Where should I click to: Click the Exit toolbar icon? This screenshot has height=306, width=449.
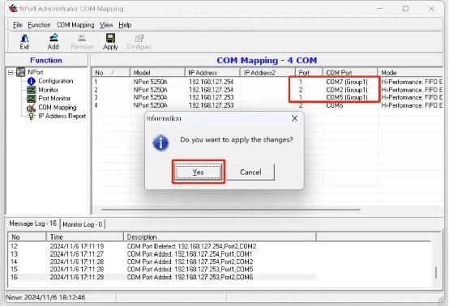(24, 42)
